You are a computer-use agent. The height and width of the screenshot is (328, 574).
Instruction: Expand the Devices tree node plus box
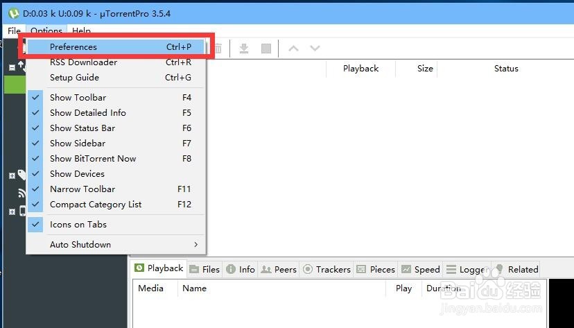[12, 212]
